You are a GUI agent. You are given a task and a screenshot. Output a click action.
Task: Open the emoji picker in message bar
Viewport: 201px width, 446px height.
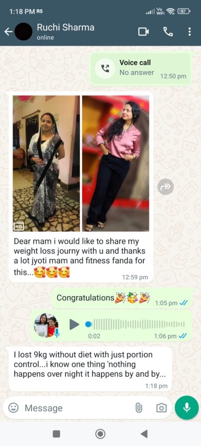tap(13, 408)
